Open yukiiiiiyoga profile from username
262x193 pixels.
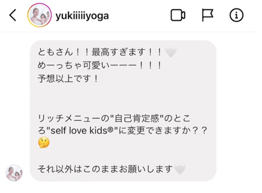point(82,16)
